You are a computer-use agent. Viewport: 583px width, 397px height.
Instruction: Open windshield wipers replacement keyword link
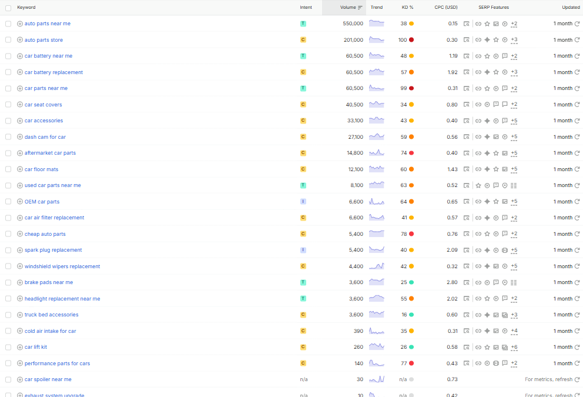[x=62, y=266]
